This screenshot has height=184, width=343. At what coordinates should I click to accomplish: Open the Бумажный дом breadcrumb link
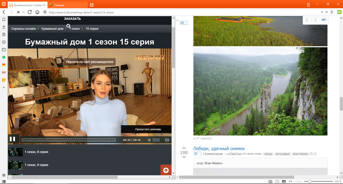(x=52, y=28)
